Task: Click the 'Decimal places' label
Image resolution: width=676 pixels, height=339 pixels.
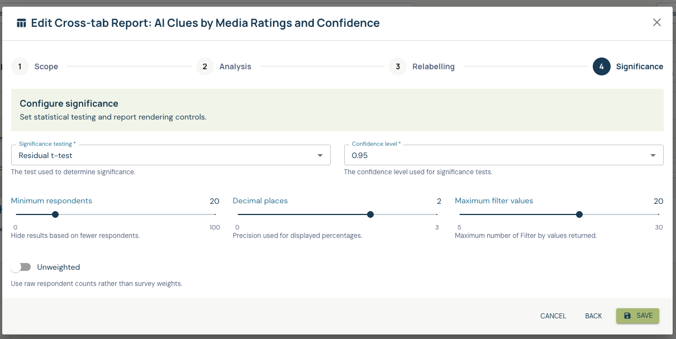Action: (x=260, y=200)
